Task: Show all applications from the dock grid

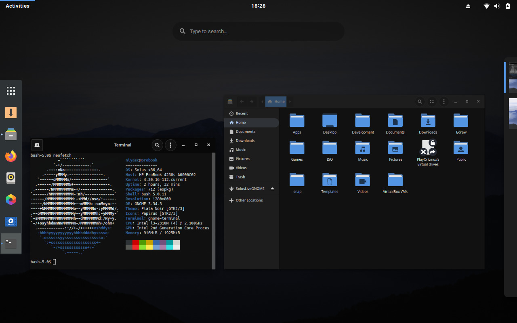Action: [11, 90]
